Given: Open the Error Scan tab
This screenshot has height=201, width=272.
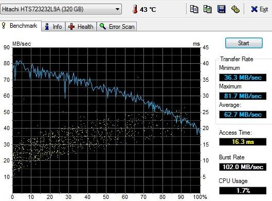Looking at the screenshot, I should [x=117, y=27].
